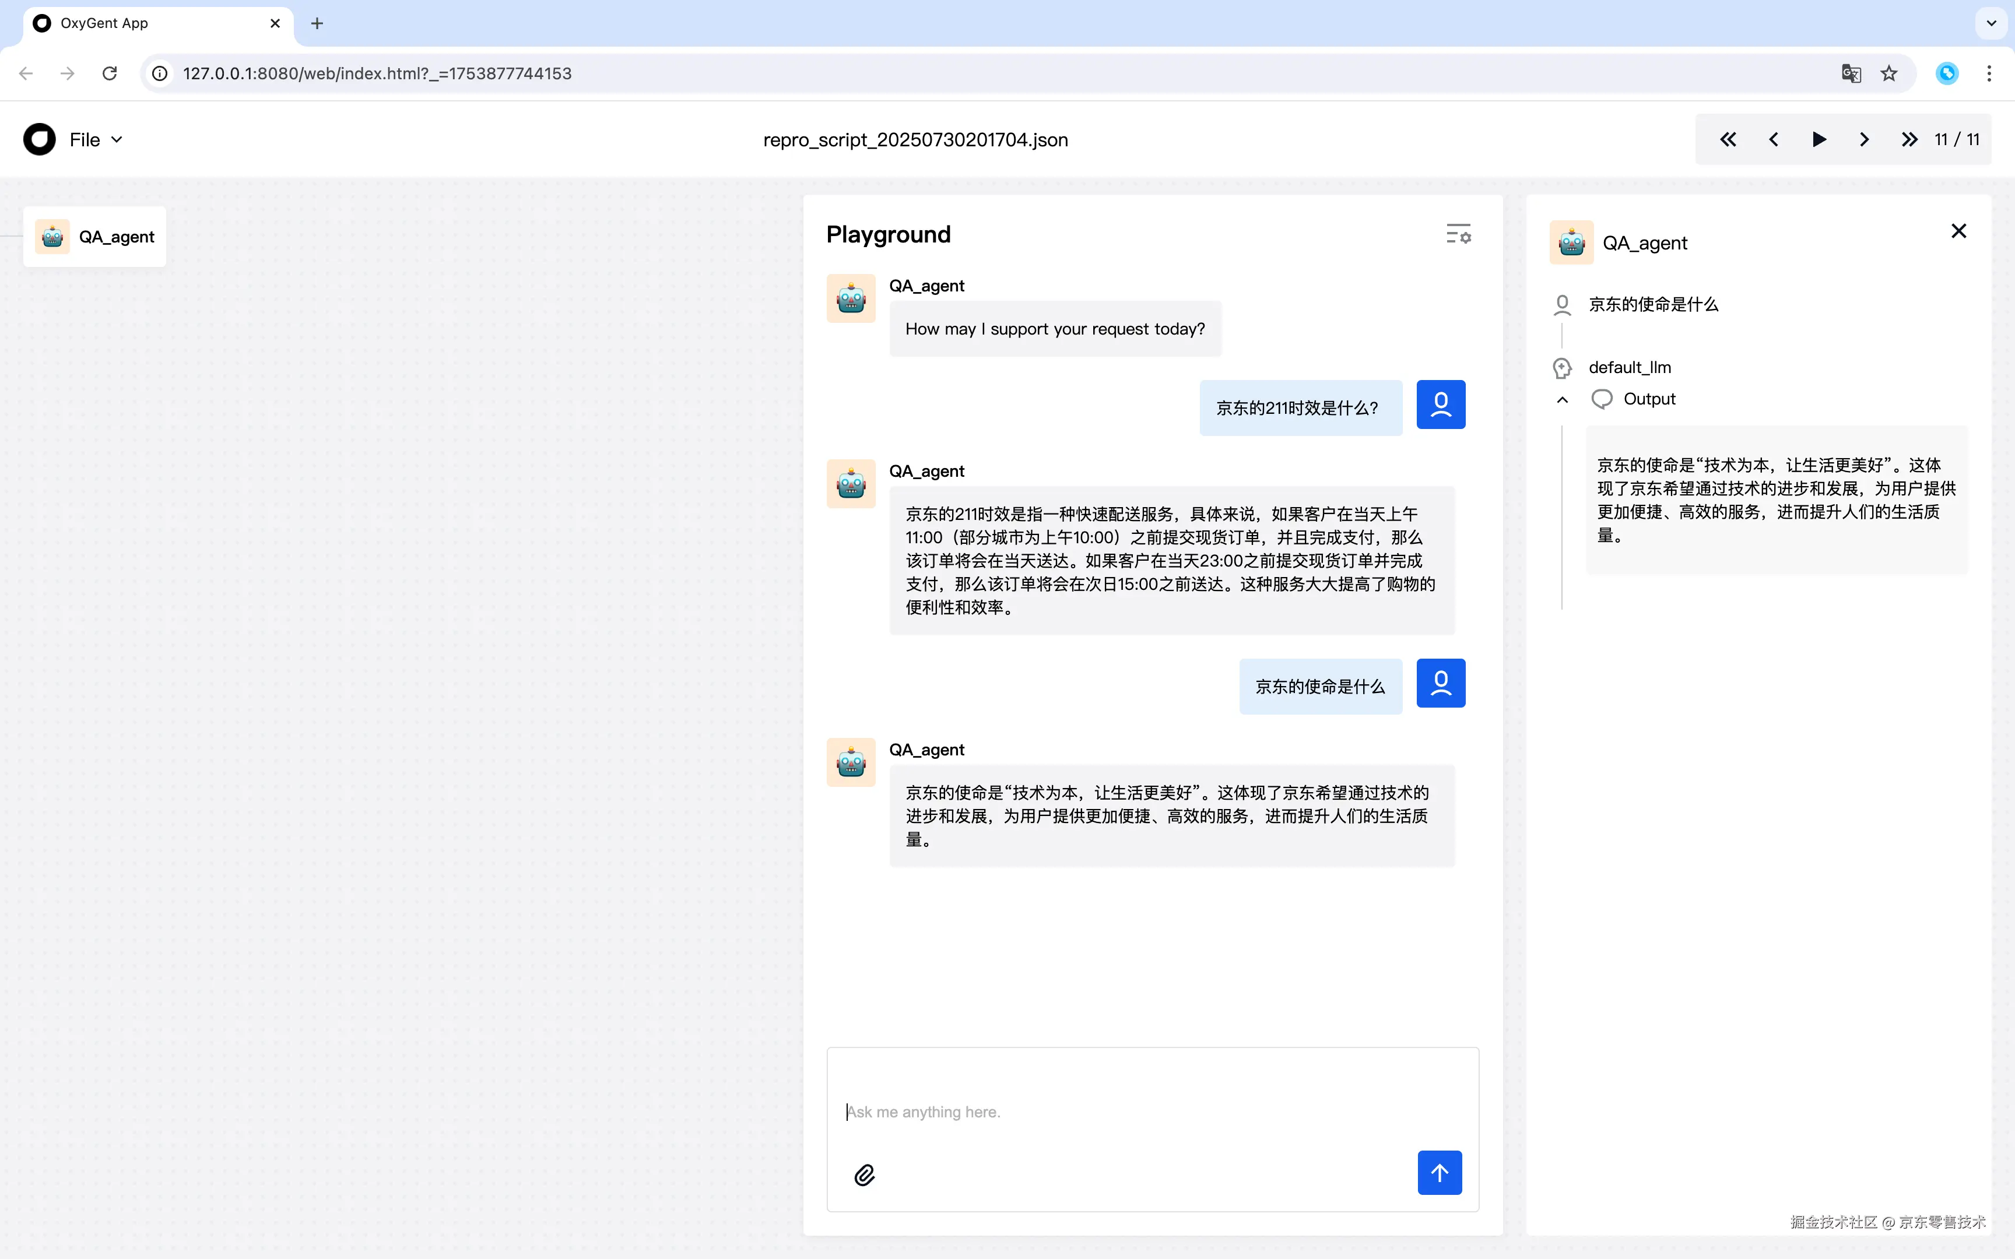
Task: Open a new browser tab
Action: [317, 23]
